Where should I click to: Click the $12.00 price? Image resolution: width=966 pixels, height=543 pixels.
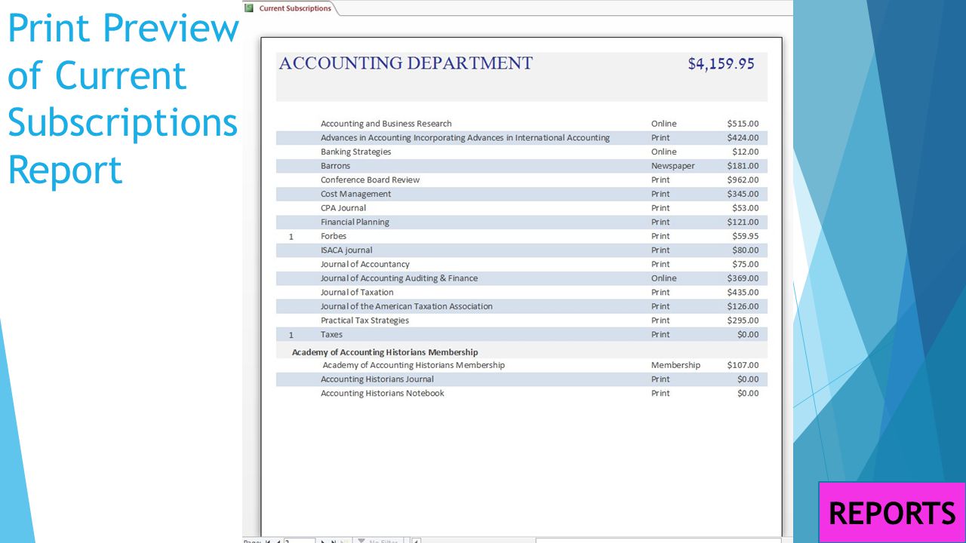click(745, 152)
